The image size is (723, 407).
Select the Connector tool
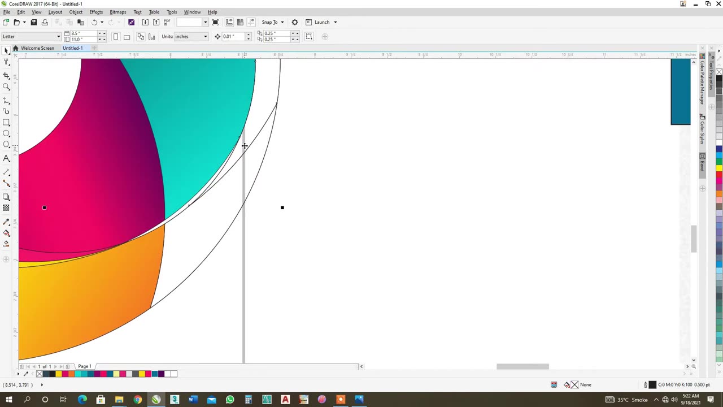click(x=6, y=184)
